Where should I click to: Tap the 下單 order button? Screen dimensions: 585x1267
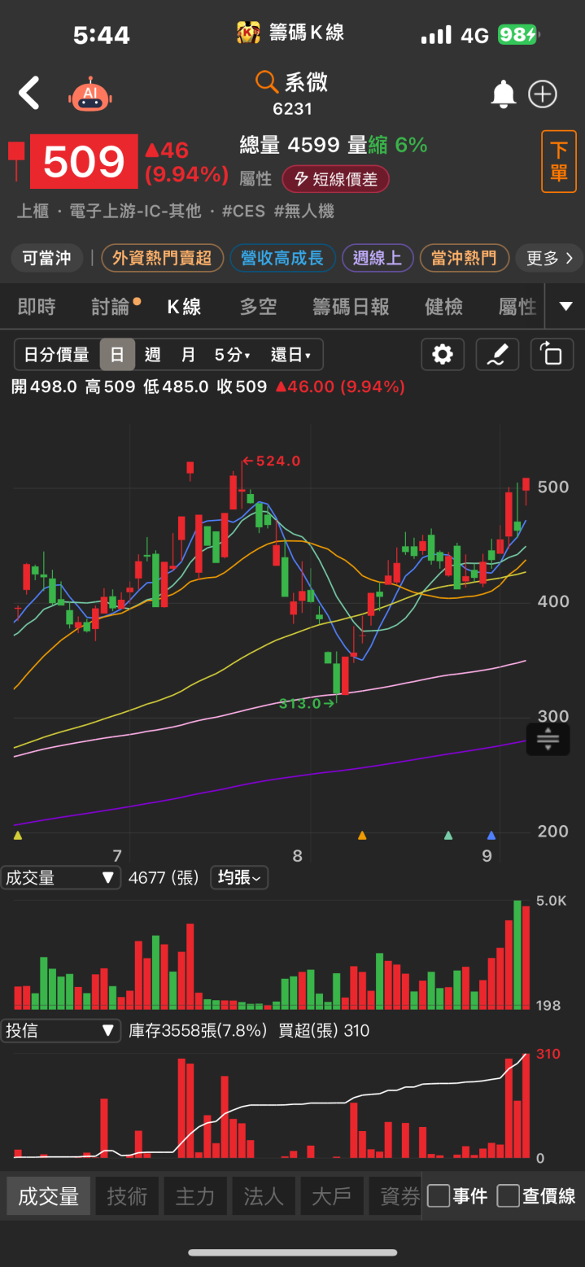click(559, 161)
